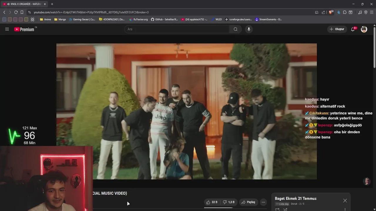The image size is (376, 211).
Task: Open the browser extensions puzzle icon
Action: 345,12
